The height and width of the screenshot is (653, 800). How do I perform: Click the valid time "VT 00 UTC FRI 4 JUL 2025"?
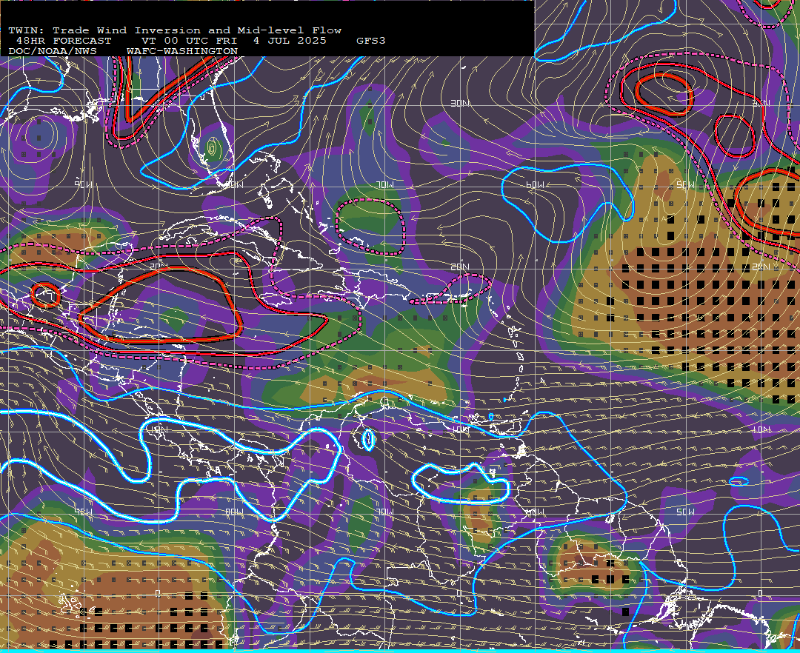tap(233, 41)
